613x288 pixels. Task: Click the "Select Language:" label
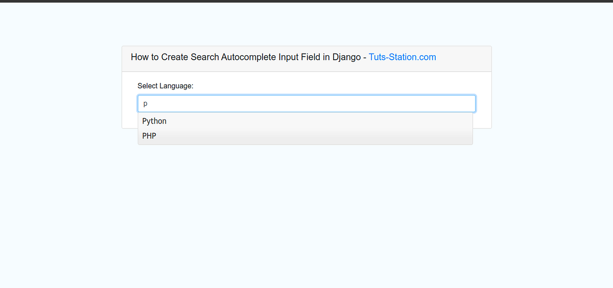tap(166, 86)
